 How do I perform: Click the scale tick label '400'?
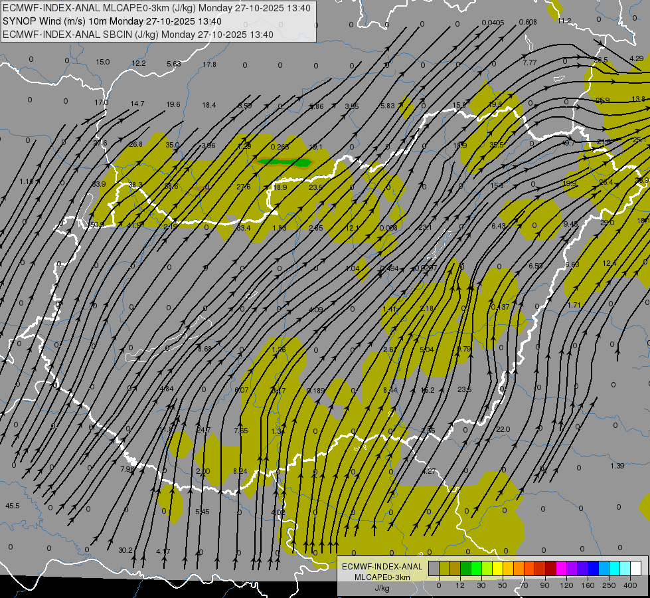(630, 585)
